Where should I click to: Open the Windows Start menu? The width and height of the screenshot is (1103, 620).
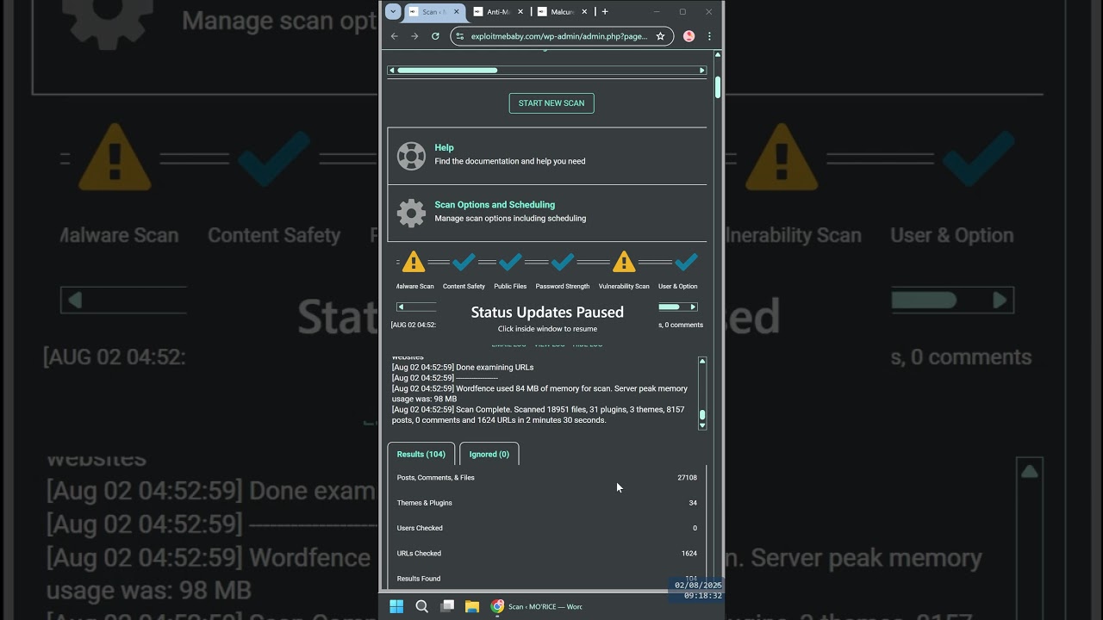pyautogui.click(x=396, y=606)
